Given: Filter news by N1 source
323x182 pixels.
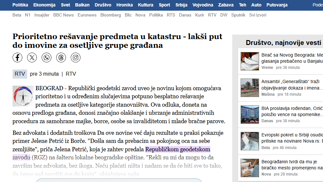Looking at the screenshot, I should pos(27,15).
